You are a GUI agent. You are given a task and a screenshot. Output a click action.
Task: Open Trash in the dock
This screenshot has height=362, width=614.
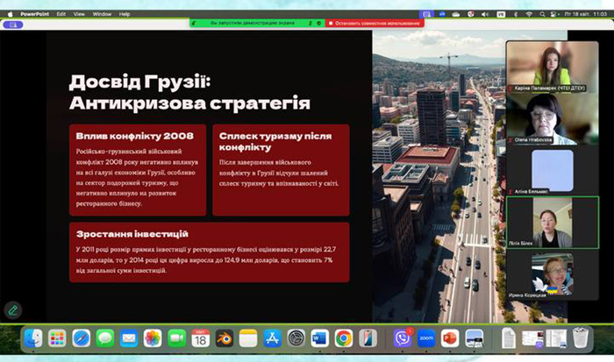pos(581,338)
